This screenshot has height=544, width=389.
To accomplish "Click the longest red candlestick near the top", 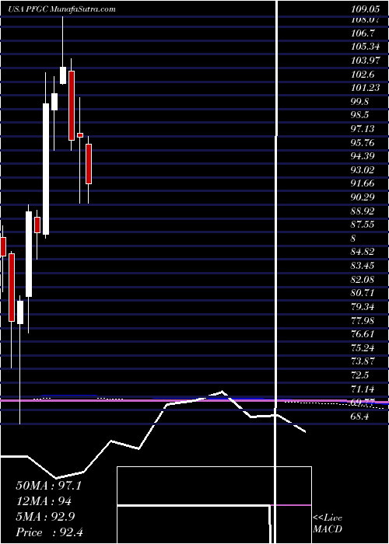I will tap(72, 106).
